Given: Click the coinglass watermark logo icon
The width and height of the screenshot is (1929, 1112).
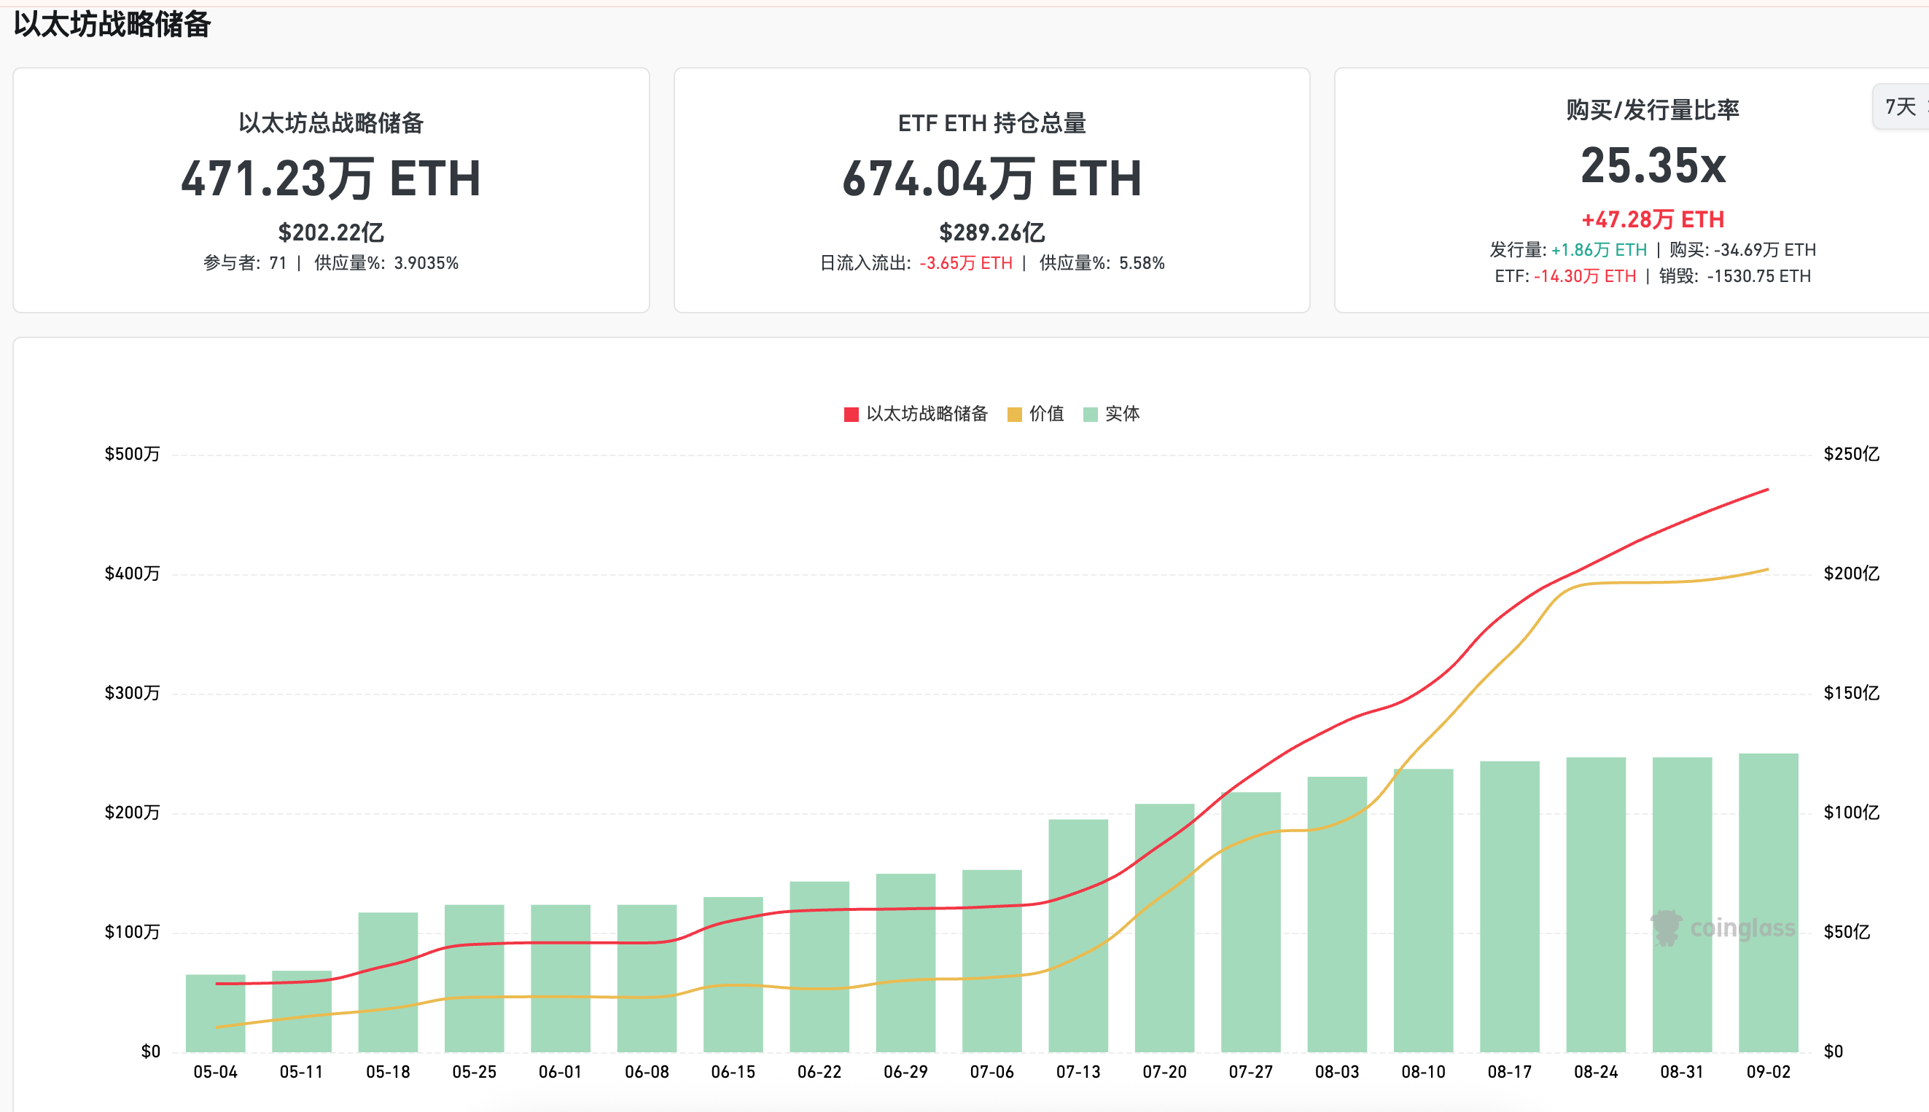Looking at the screenshot, I should (x=1665, y=928).
